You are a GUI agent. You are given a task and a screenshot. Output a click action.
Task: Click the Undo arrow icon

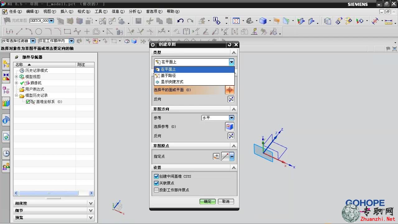click(x=180, y=21)
